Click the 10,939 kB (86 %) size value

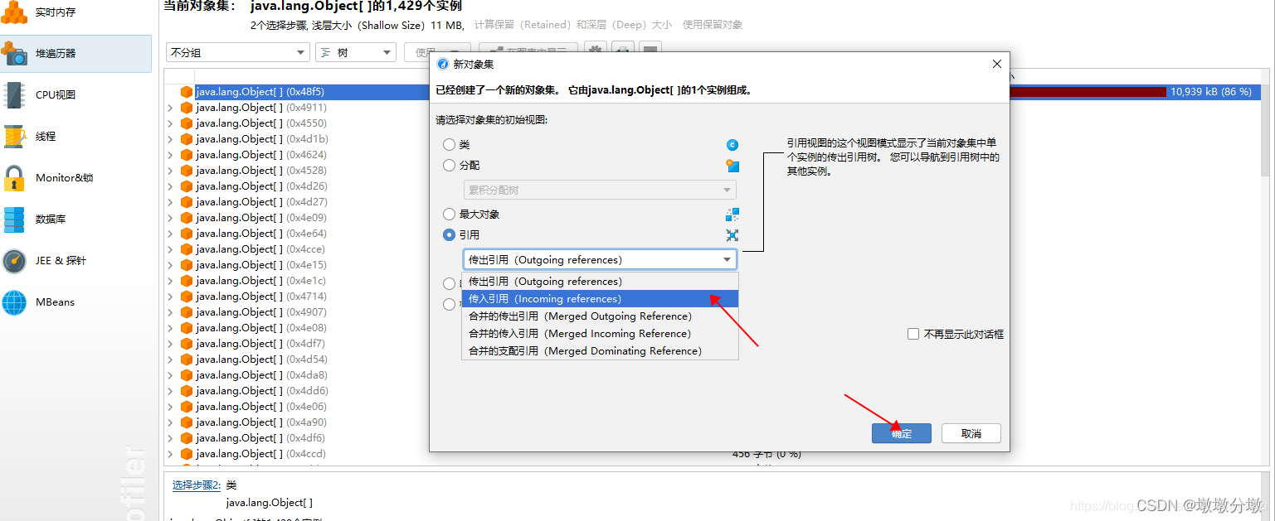(x=1211, y=92)
